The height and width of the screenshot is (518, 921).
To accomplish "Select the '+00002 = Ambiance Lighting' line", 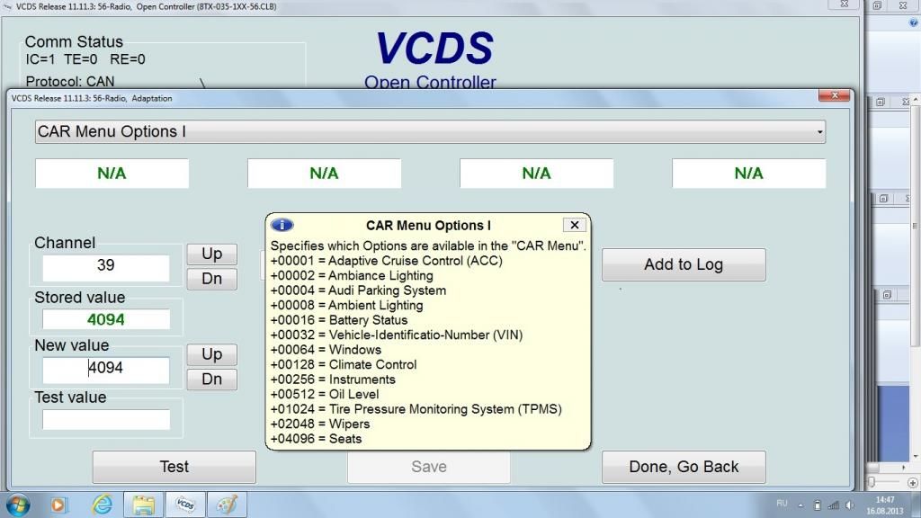I will pyautogui.click(x=352, y=275).
